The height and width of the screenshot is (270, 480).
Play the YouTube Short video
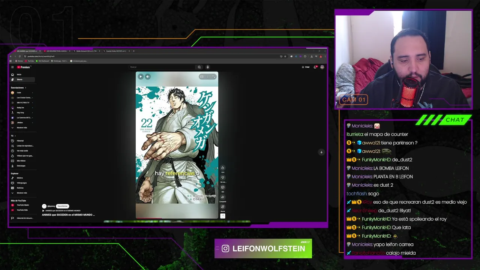pos(141,76)
